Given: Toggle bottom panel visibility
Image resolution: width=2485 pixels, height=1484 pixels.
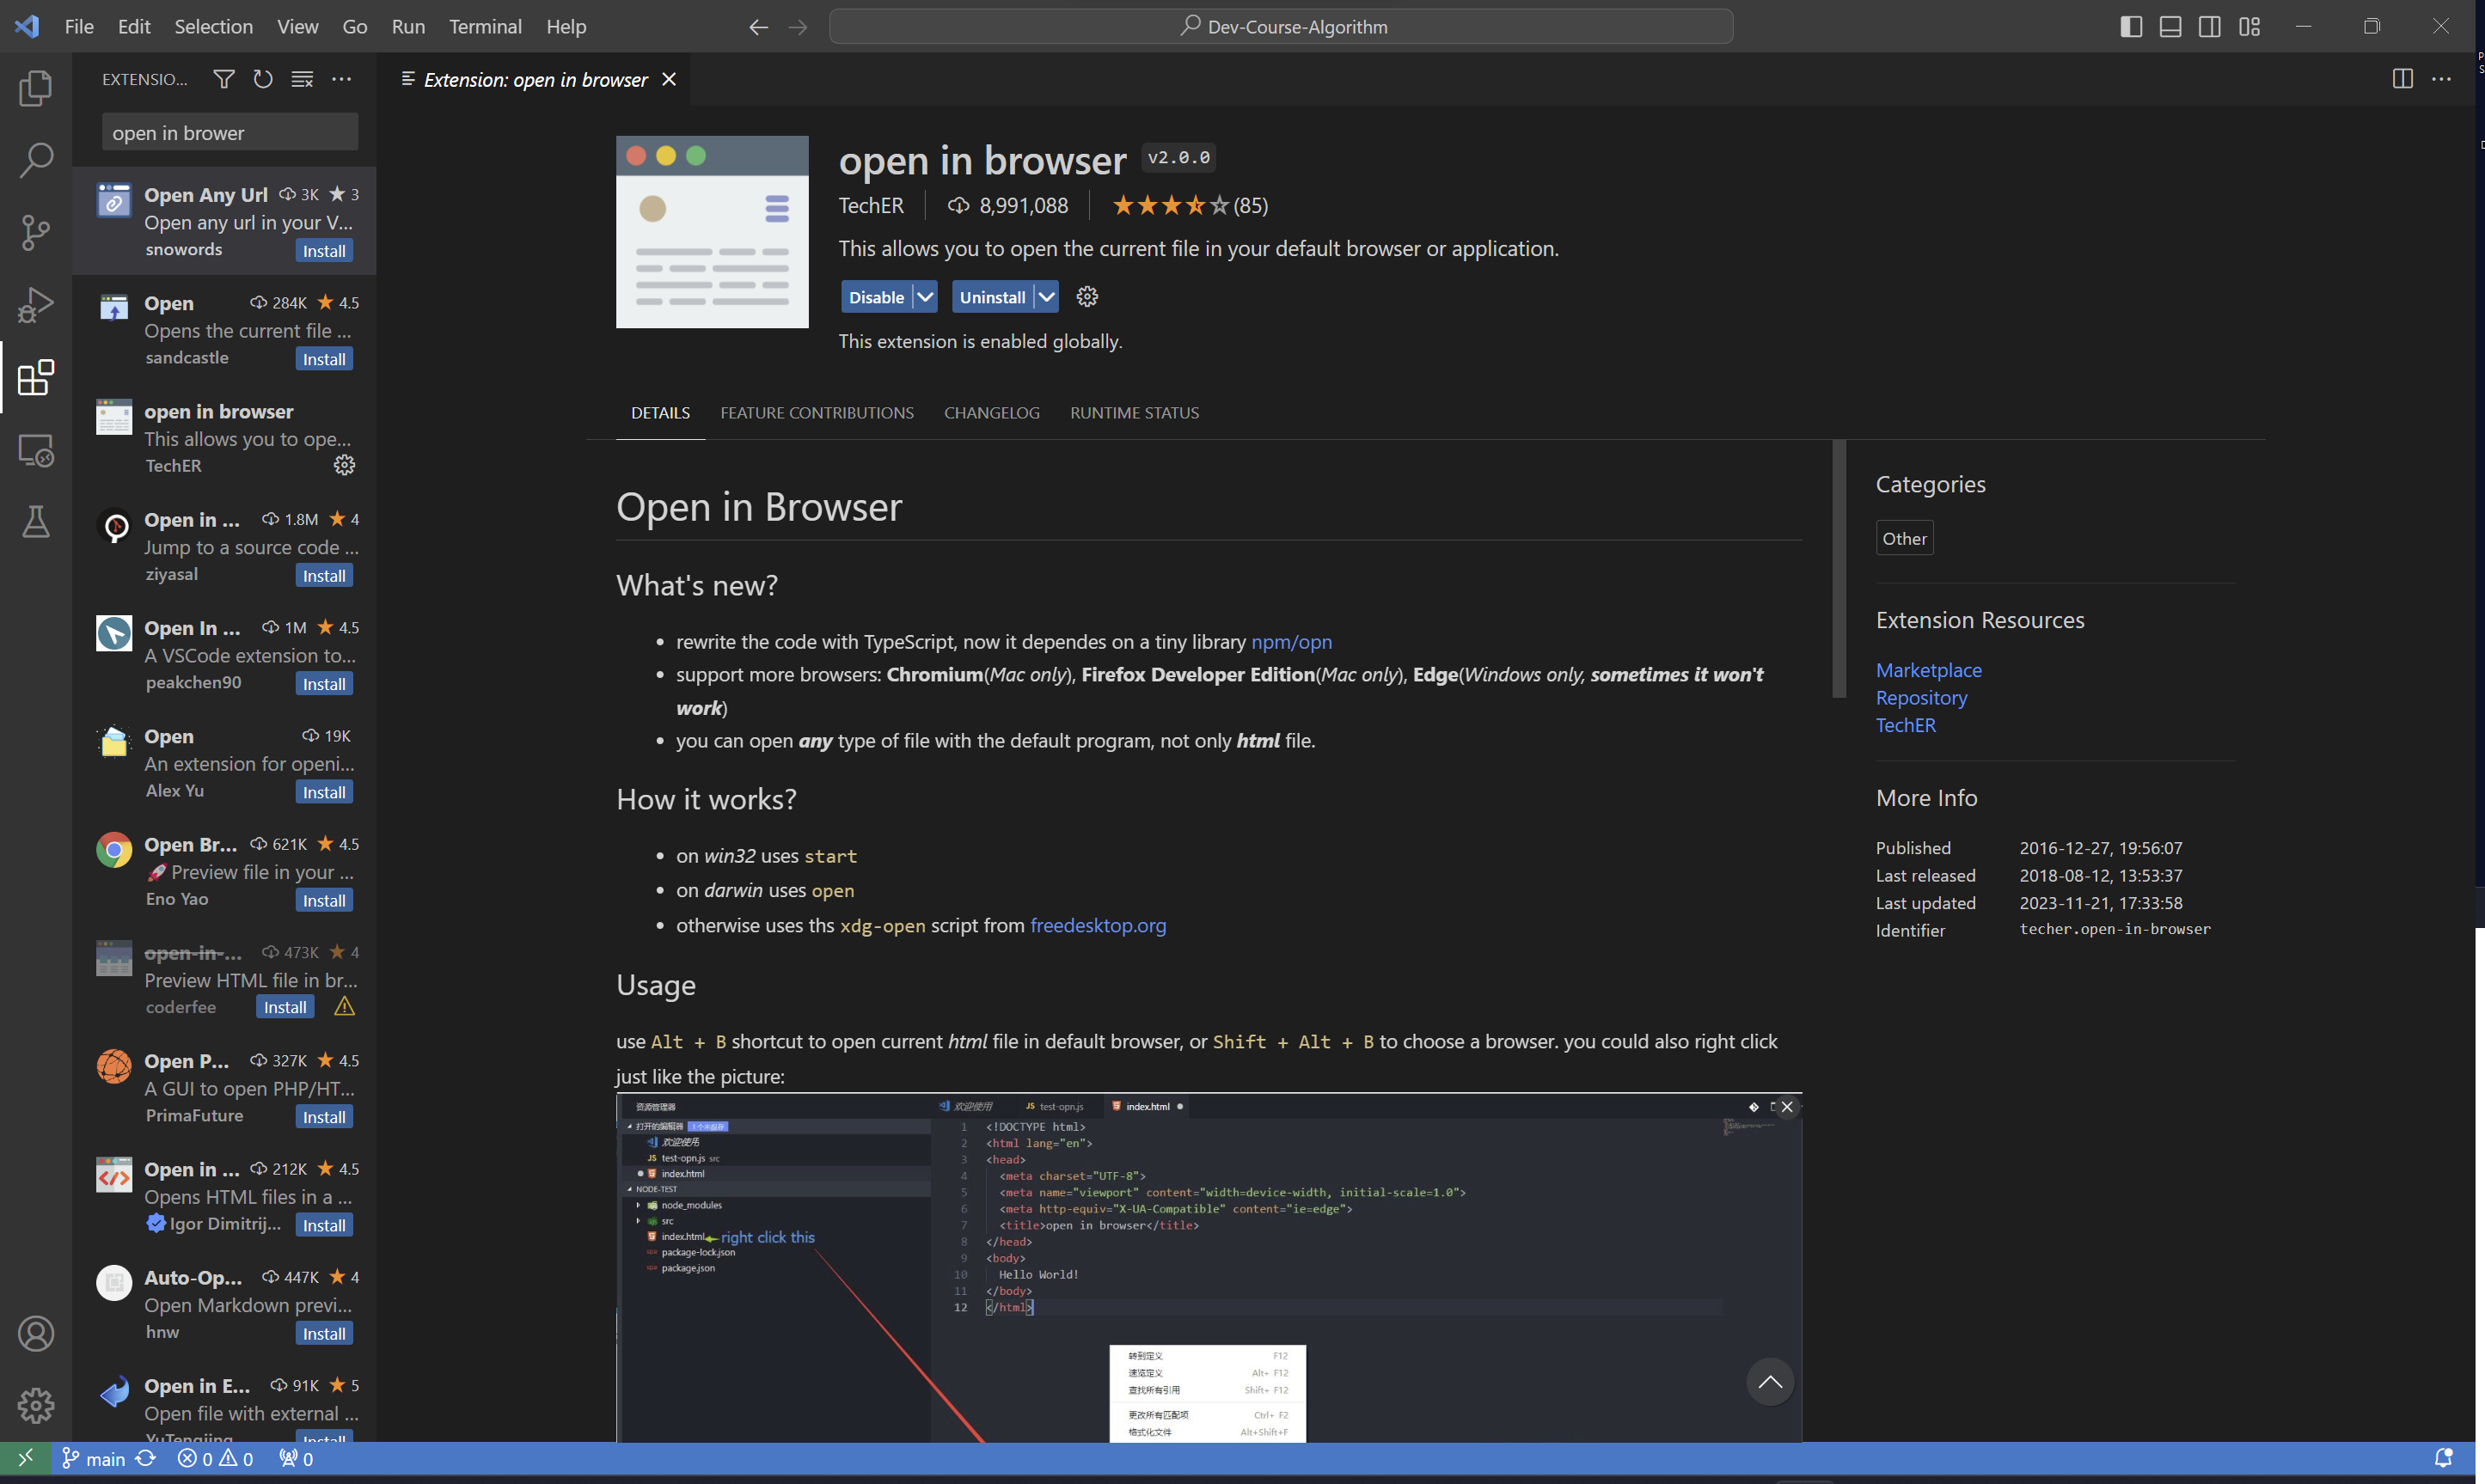Looking at the screenshot, I should coord(2170,27).
